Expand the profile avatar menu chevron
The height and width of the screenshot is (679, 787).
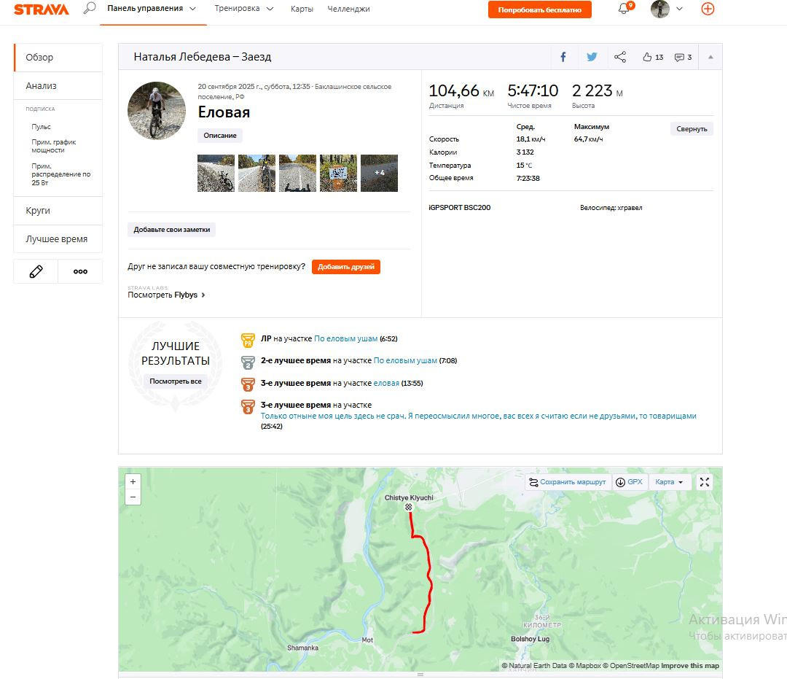click(680, 9)
